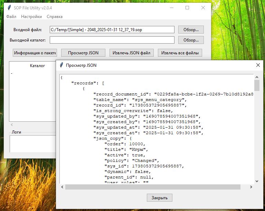Open the Настройки menu
The height and width of the screenshot is (211, 265).
[31, 17]
